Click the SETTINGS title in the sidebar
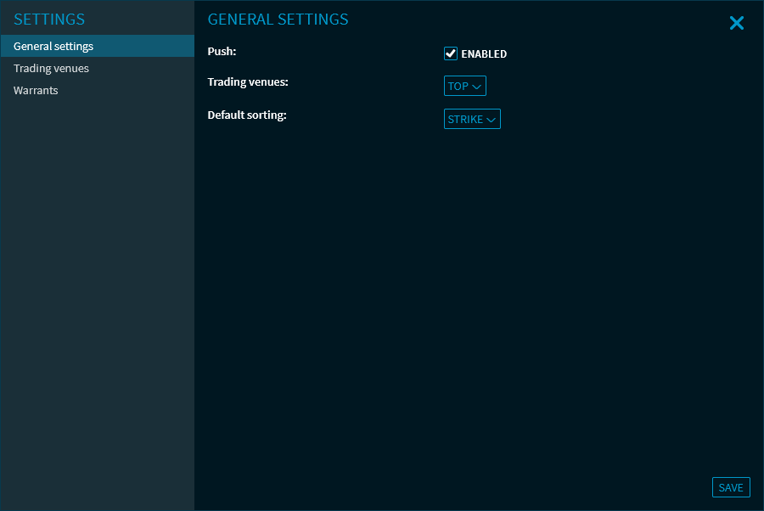The width and height of the screenshot is (764, 511). pyautogui.click(x=49, y=20)
